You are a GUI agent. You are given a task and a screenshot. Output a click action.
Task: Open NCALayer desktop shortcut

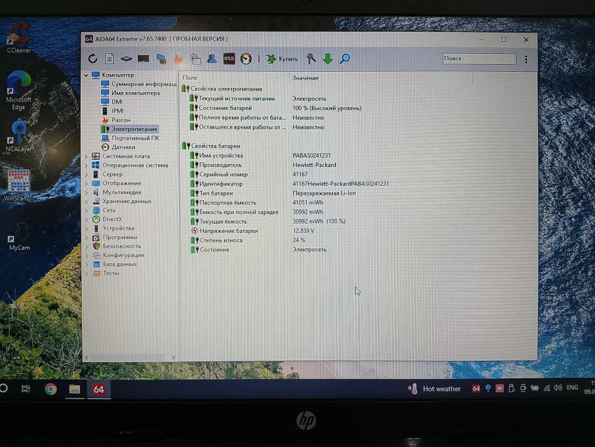(18, 137)
